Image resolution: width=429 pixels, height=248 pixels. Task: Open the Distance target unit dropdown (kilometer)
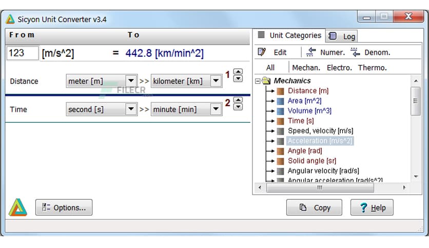click(216, 80)
